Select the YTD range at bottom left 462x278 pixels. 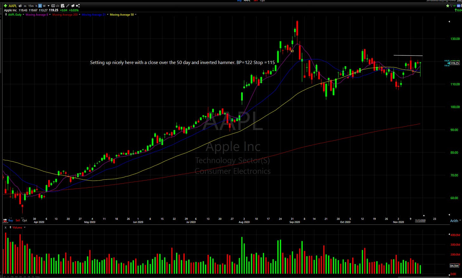coord(12,277)
